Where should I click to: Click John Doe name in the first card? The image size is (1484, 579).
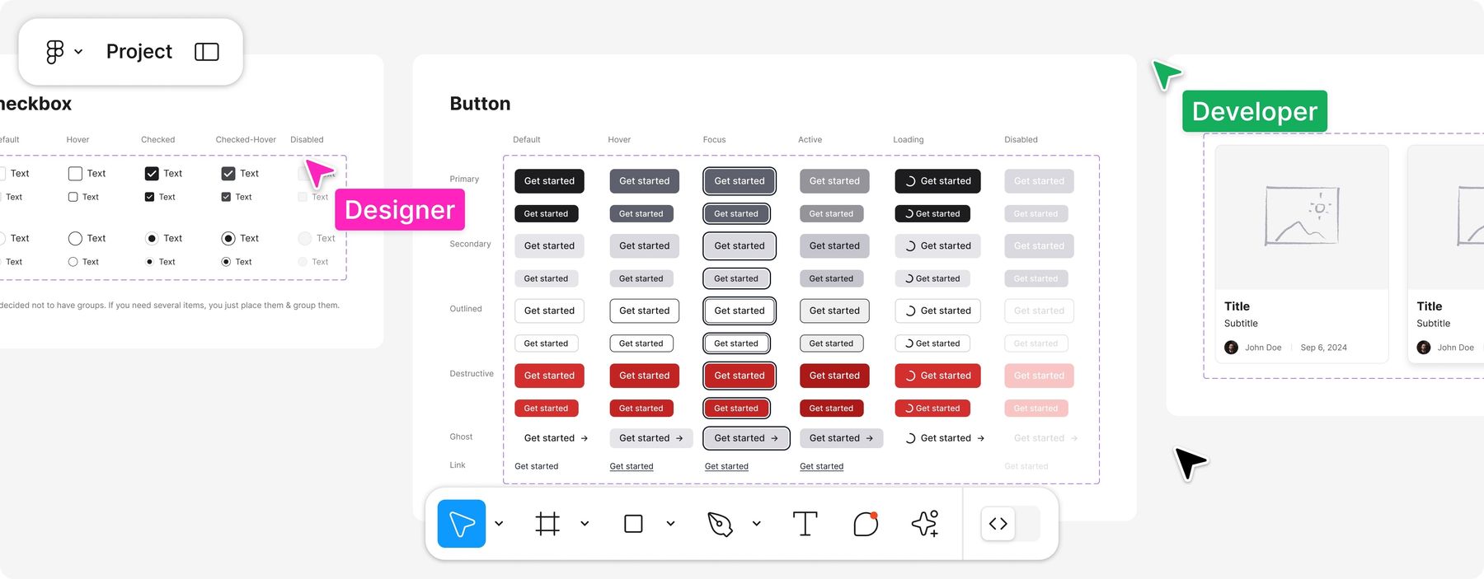pos(1263,348)
